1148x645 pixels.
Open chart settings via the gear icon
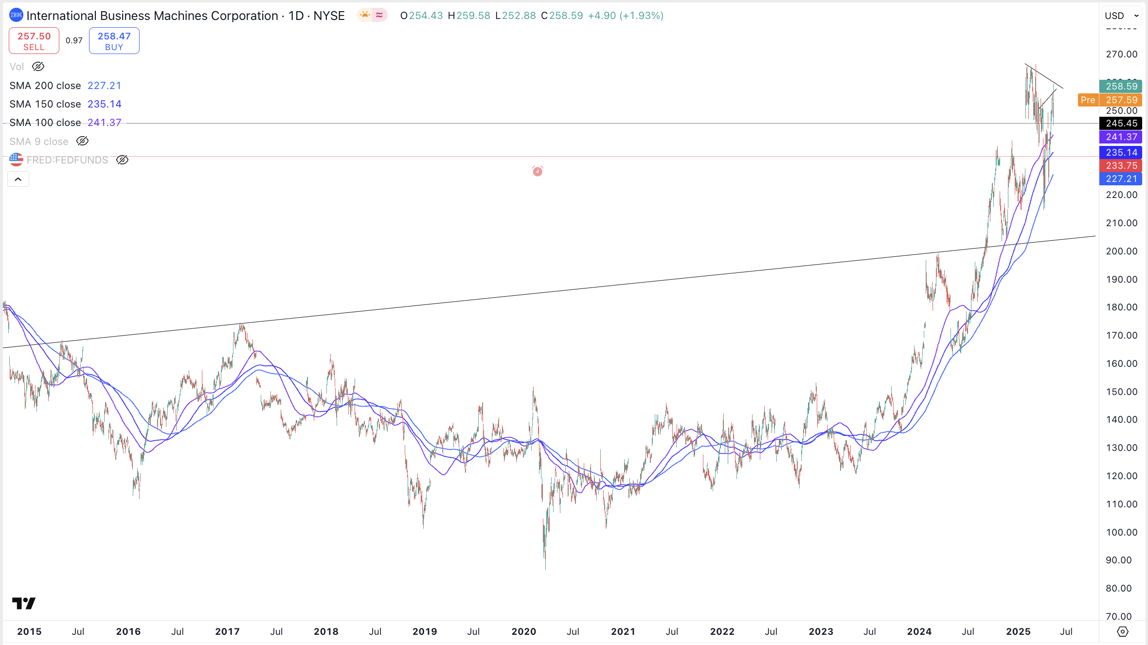tap(1123, 632)
